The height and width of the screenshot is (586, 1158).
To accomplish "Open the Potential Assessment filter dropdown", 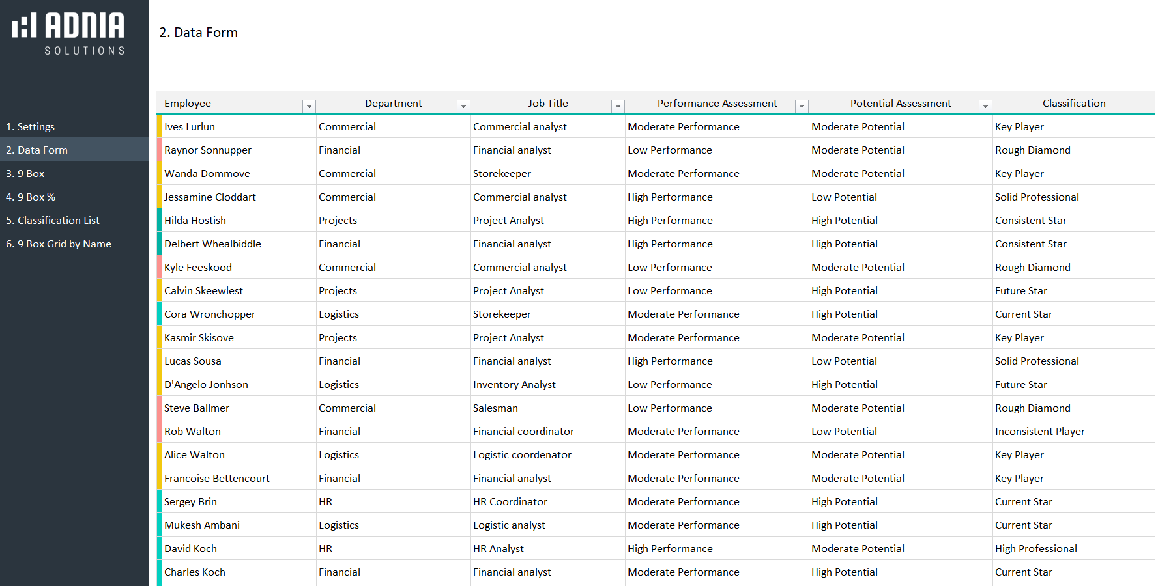I will tap(985, 106).
